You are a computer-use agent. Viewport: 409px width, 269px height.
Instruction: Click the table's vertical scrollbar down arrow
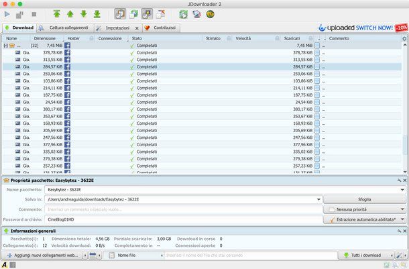[x=405, y=172]
